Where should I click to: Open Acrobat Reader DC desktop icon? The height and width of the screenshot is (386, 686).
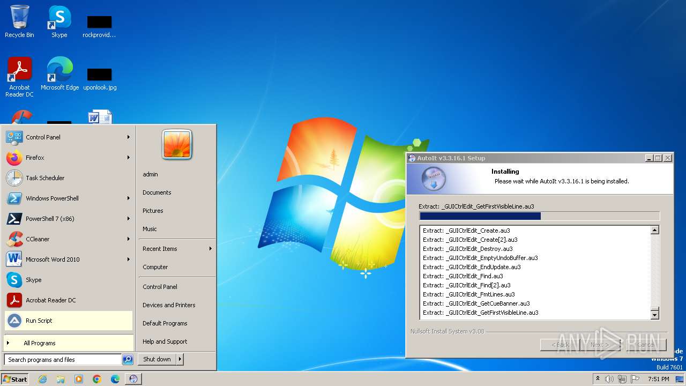pyautogui.click(x=19, y=77)
